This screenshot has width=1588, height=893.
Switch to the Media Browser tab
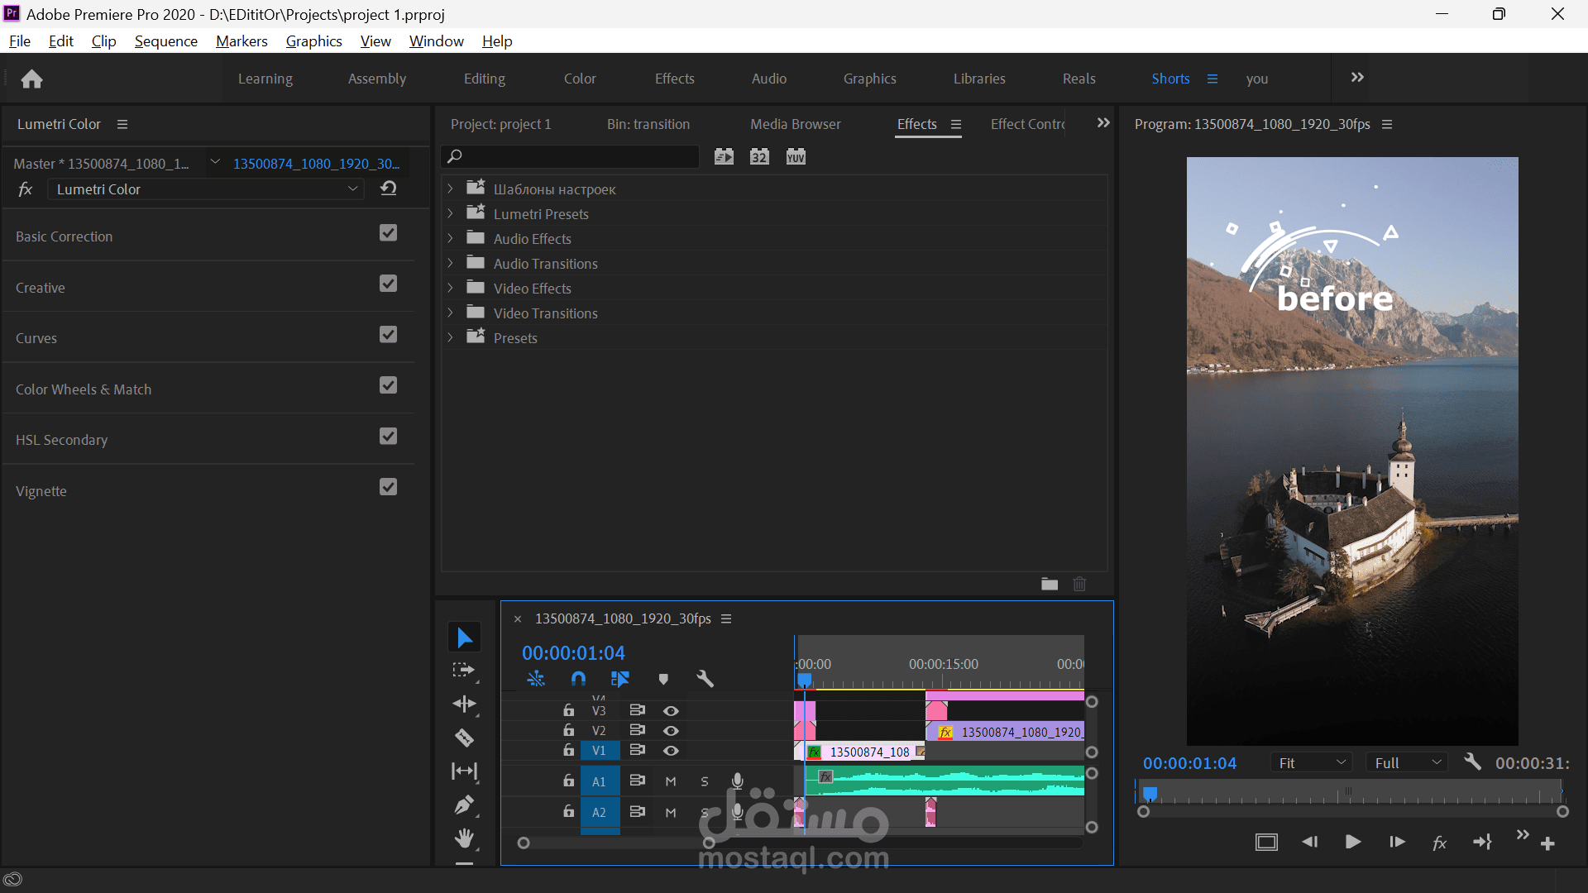(795, 124)
